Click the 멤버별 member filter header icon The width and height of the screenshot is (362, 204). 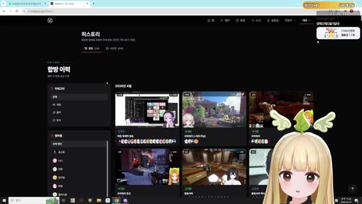[52, 135]
